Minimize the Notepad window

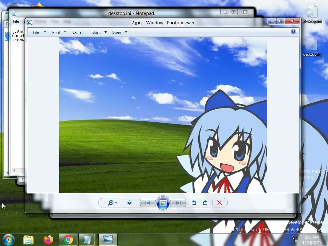[225, 12]
